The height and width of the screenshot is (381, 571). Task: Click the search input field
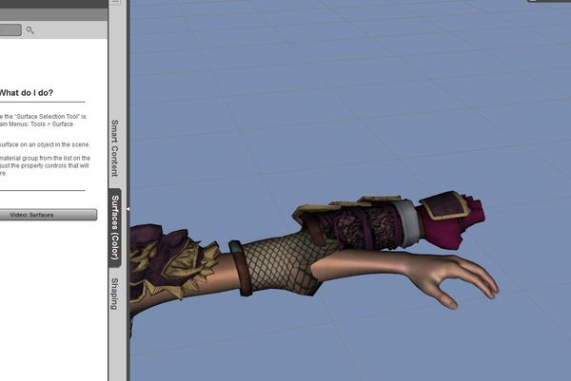pos(10,30)
